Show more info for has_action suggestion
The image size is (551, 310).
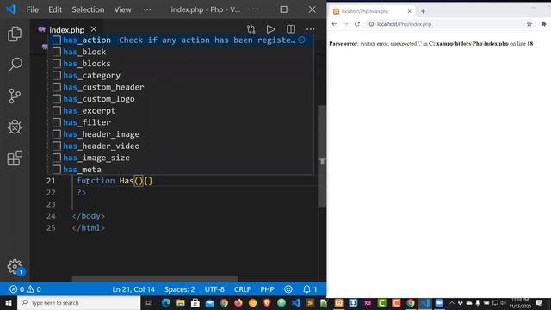point(301,40)
